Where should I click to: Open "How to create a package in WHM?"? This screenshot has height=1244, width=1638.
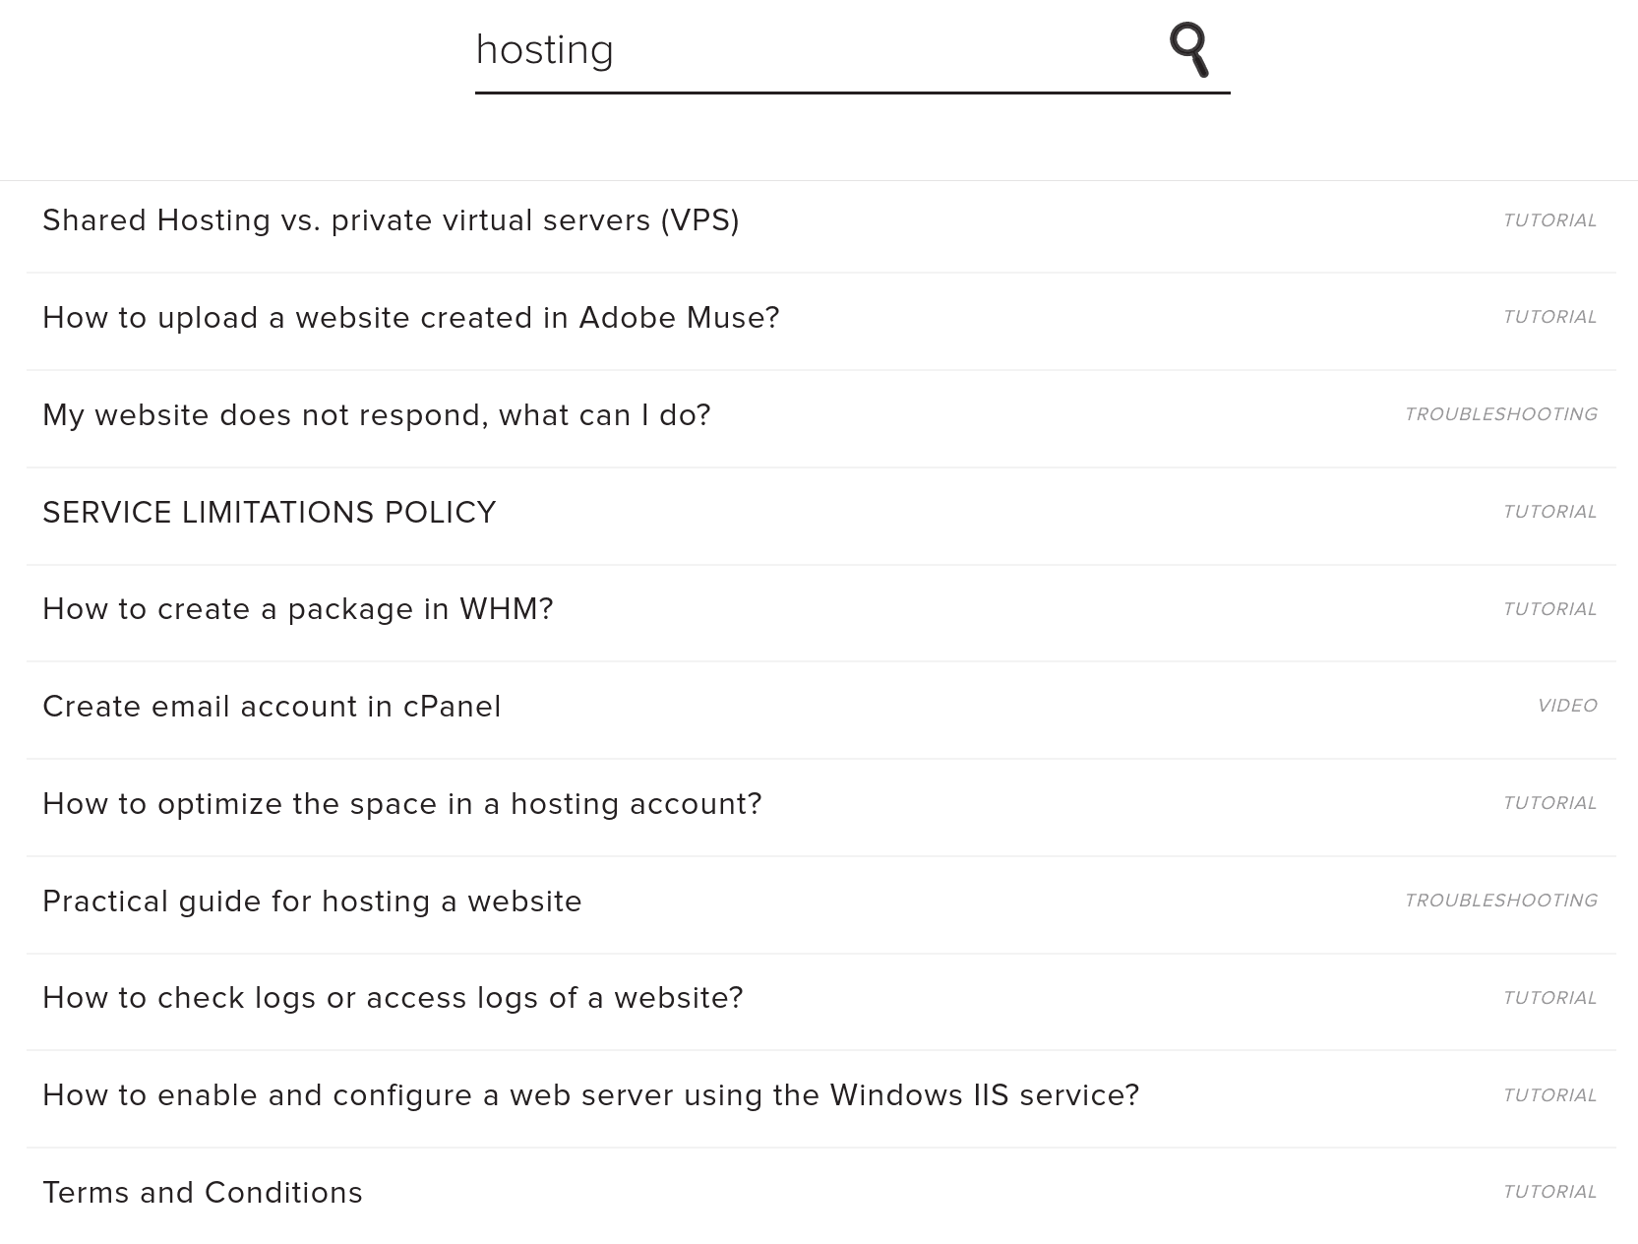click(297, 609)
